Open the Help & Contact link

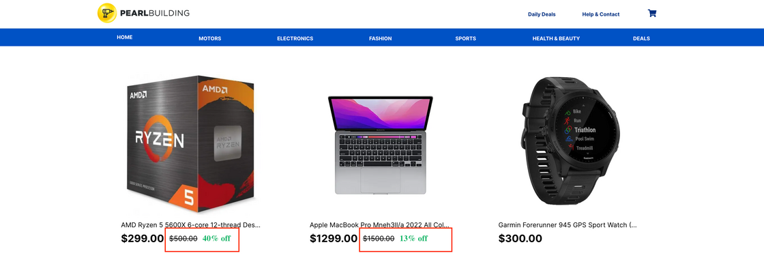point(600,14)
